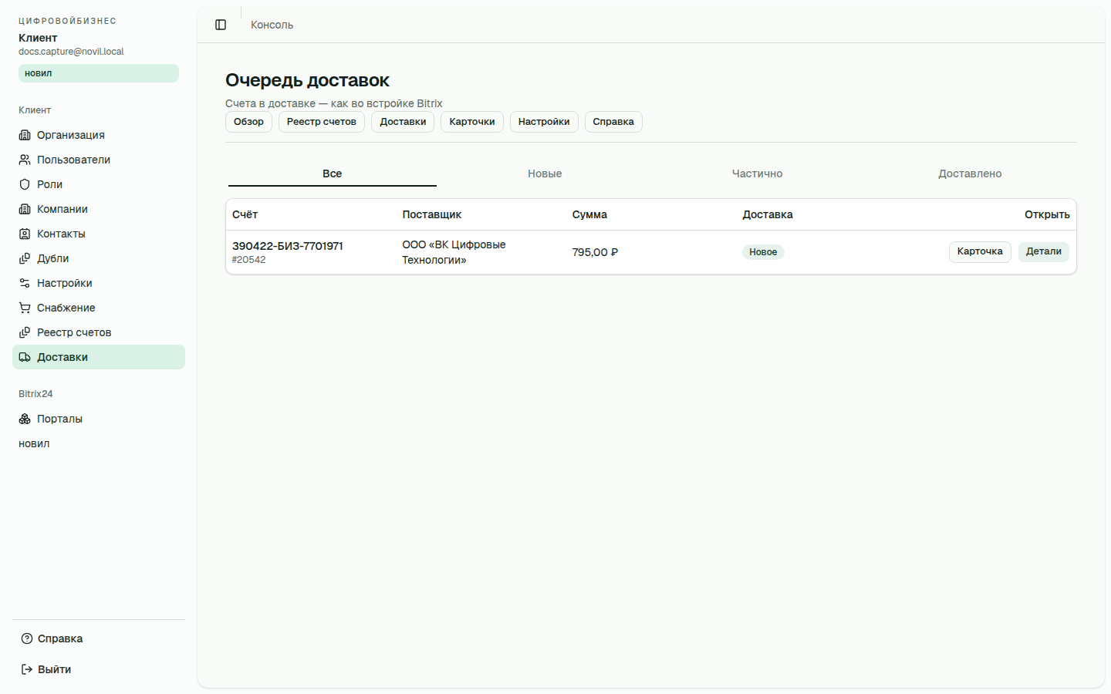Click the Карточка button in invoice row

(980, 251)
